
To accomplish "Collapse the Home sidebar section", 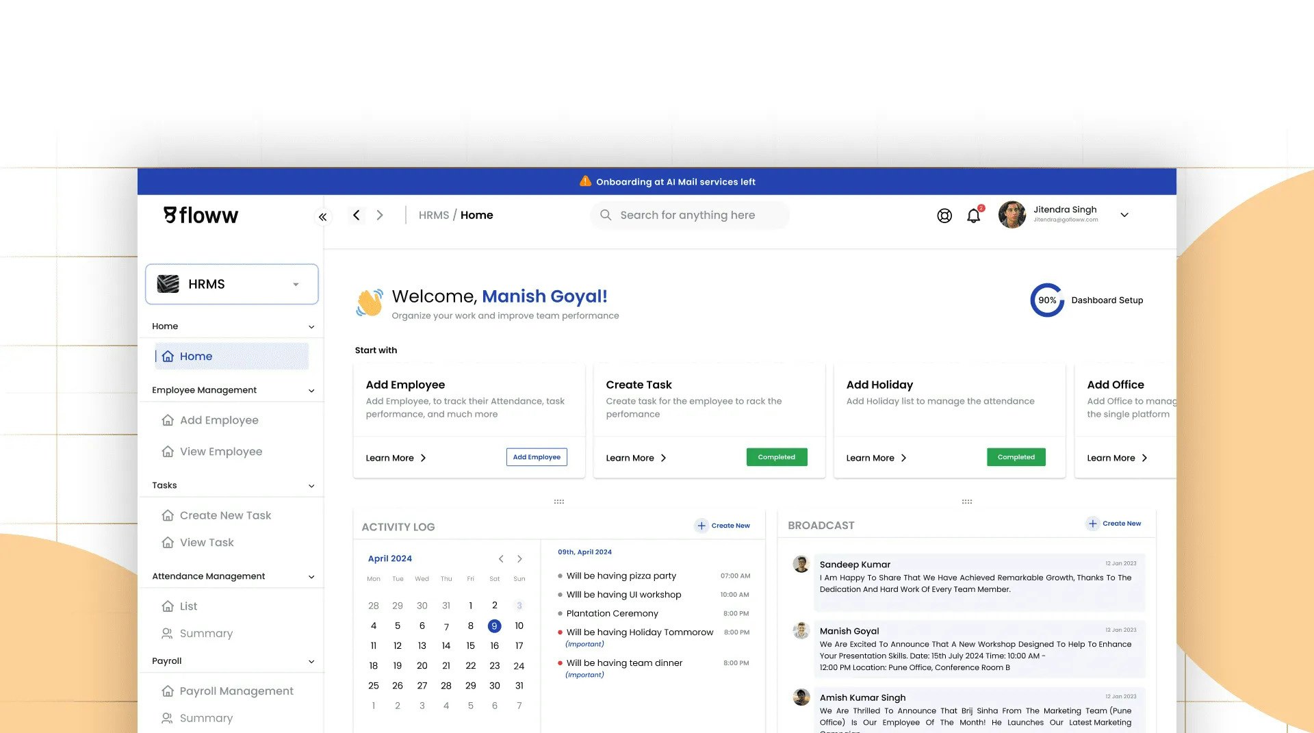I will point(311,327).
